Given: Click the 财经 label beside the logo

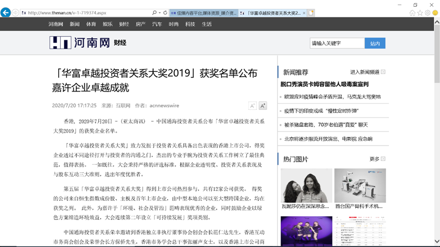Looking at the screenshot, I should pyautogui.click(x=120, y=43).
